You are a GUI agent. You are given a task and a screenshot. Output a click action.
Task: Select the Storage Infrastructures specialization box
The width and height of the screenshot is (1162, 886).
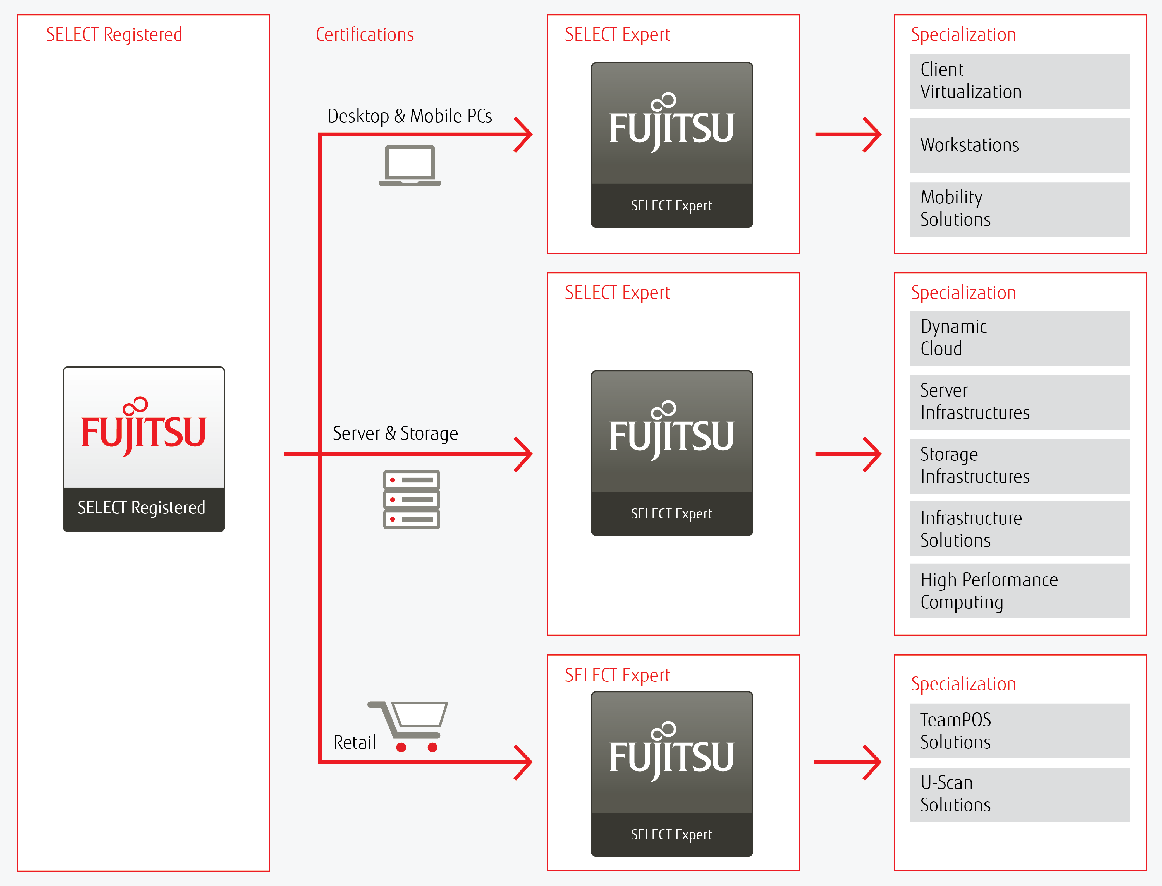(1020, 466)
